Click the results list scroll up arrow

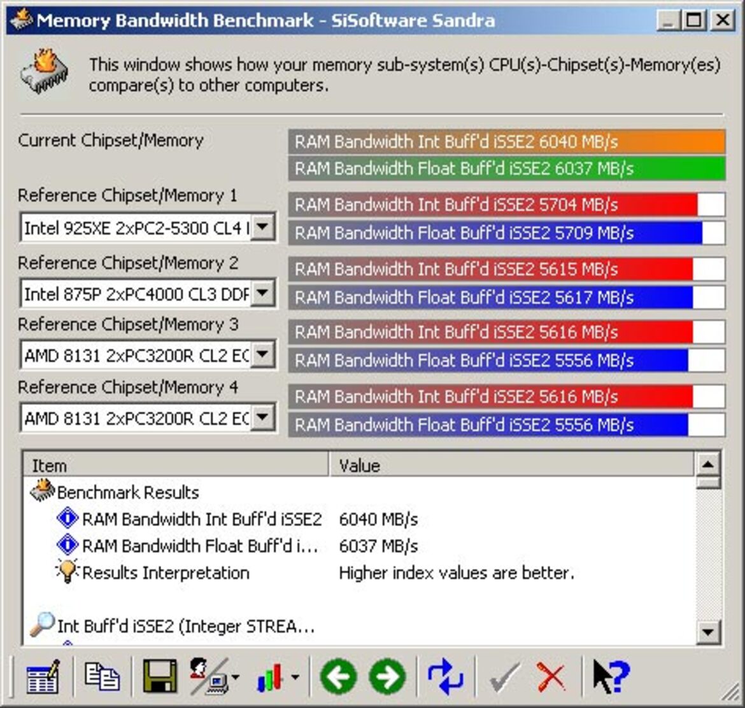coord(708,464)
